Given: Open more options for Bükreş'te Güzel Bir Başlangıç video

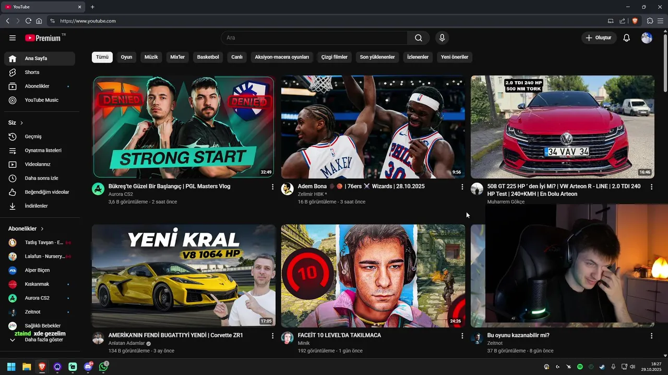Looking at the screenshot, I should (272, 186).
